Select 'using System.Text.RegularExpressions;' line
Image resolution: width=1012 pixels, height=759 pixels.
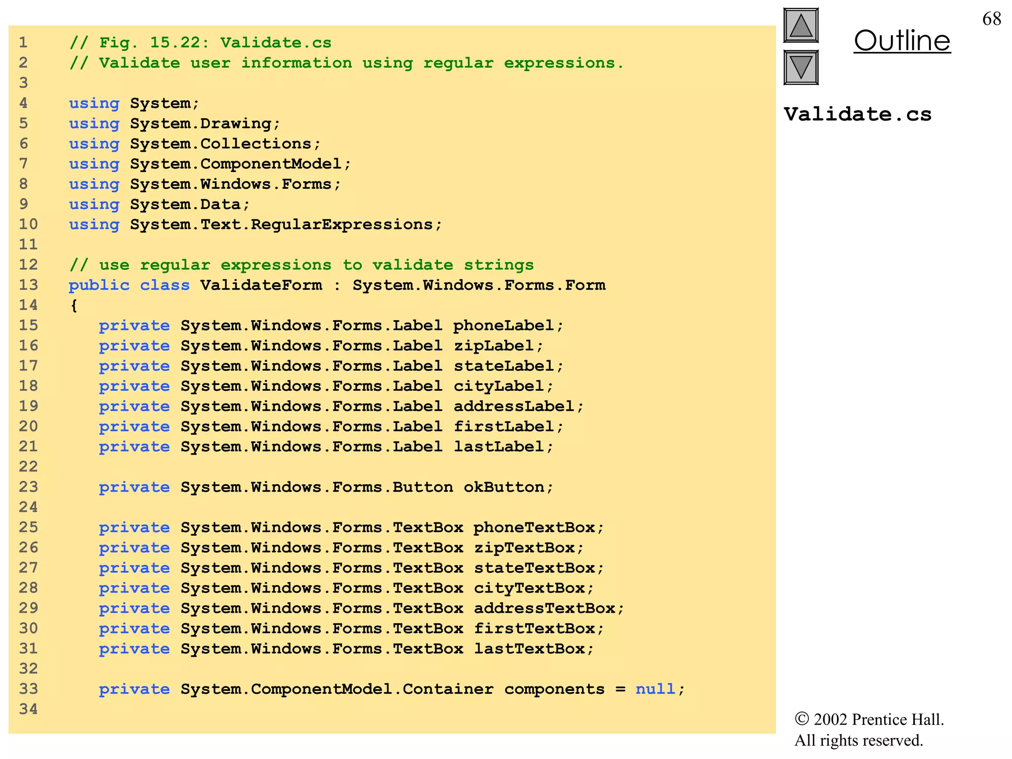(255, 224)
